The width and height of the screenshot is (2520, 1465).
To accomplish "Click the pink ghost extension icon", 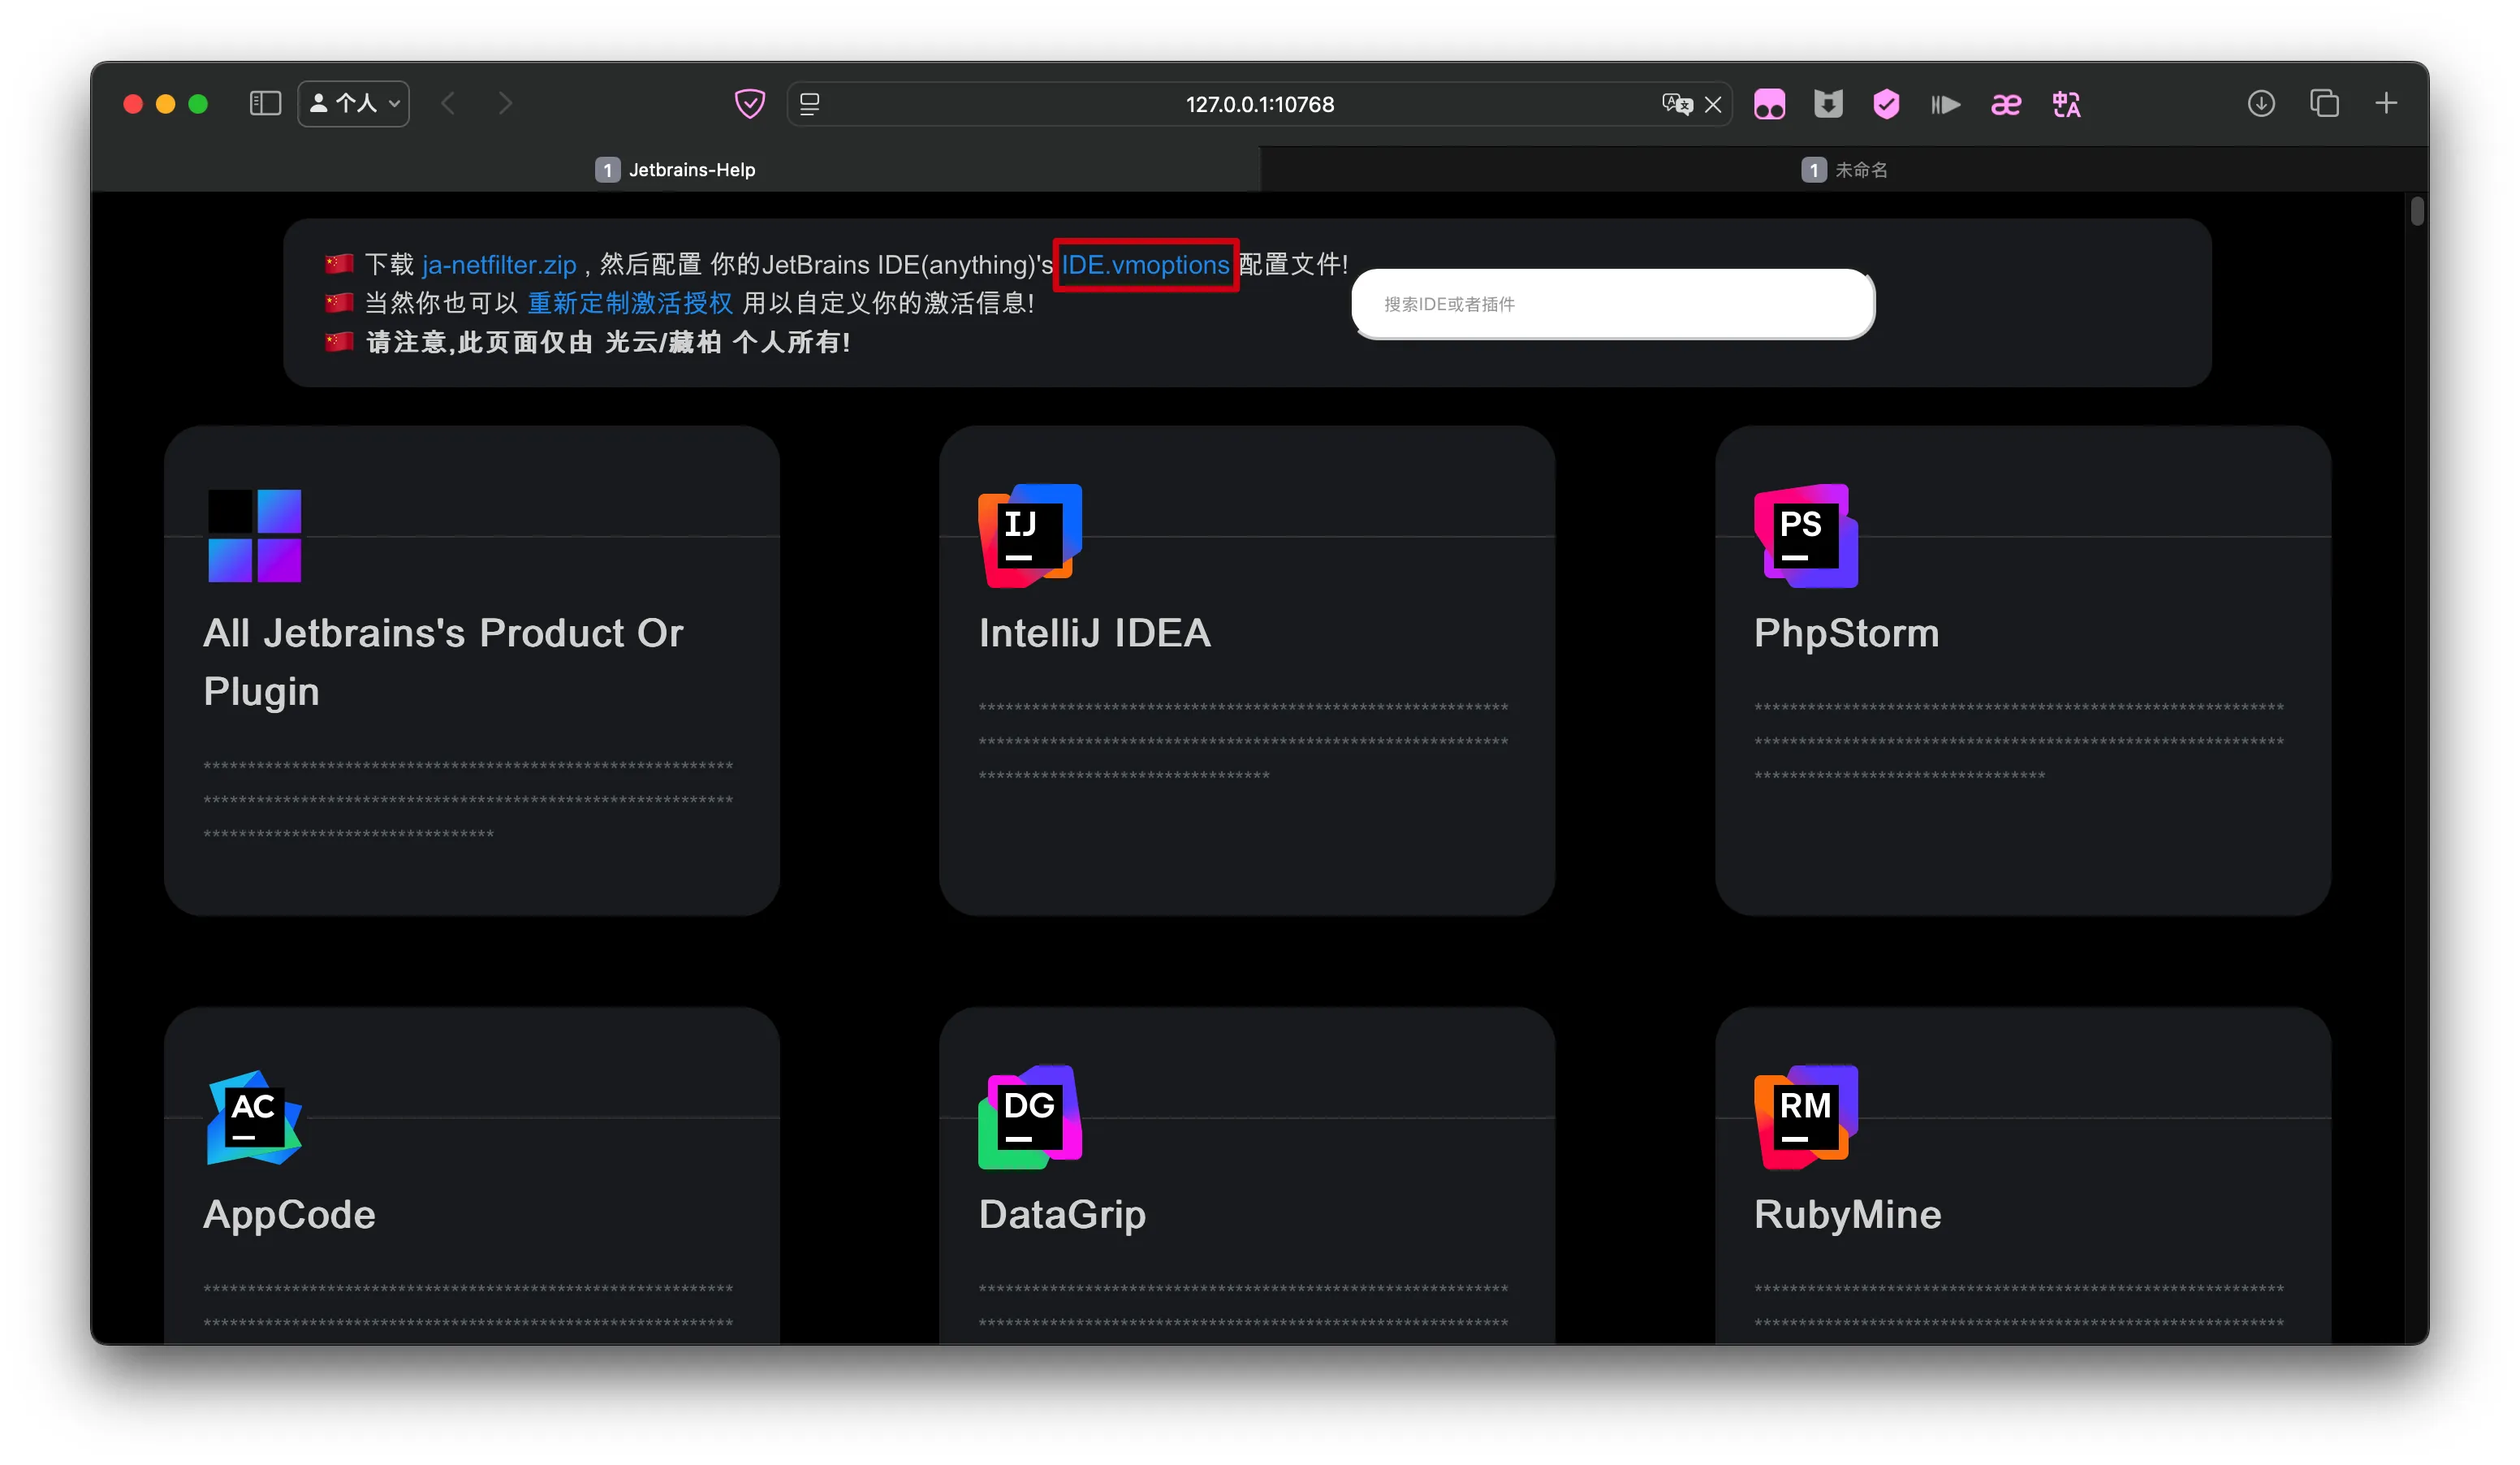I will (1768, 104).
